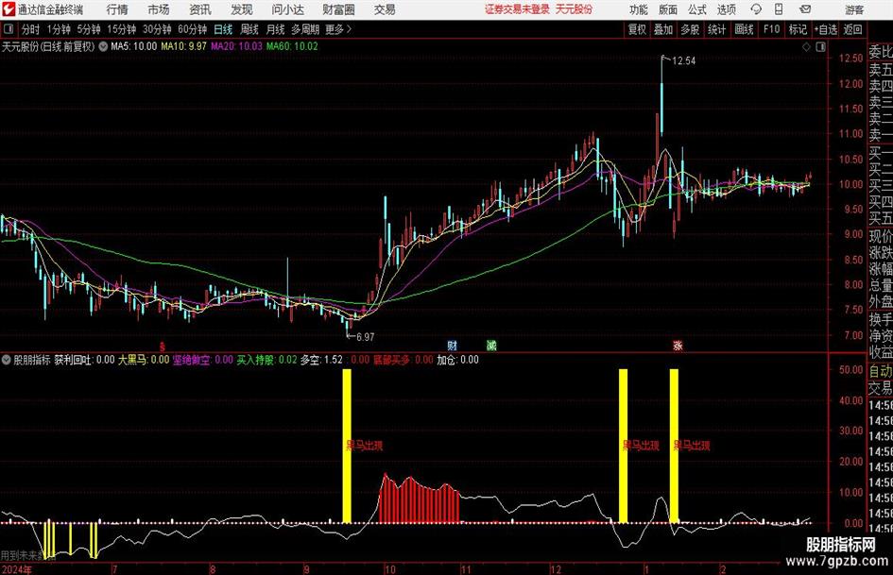Open the 公式 formula menu

point(697,9)
